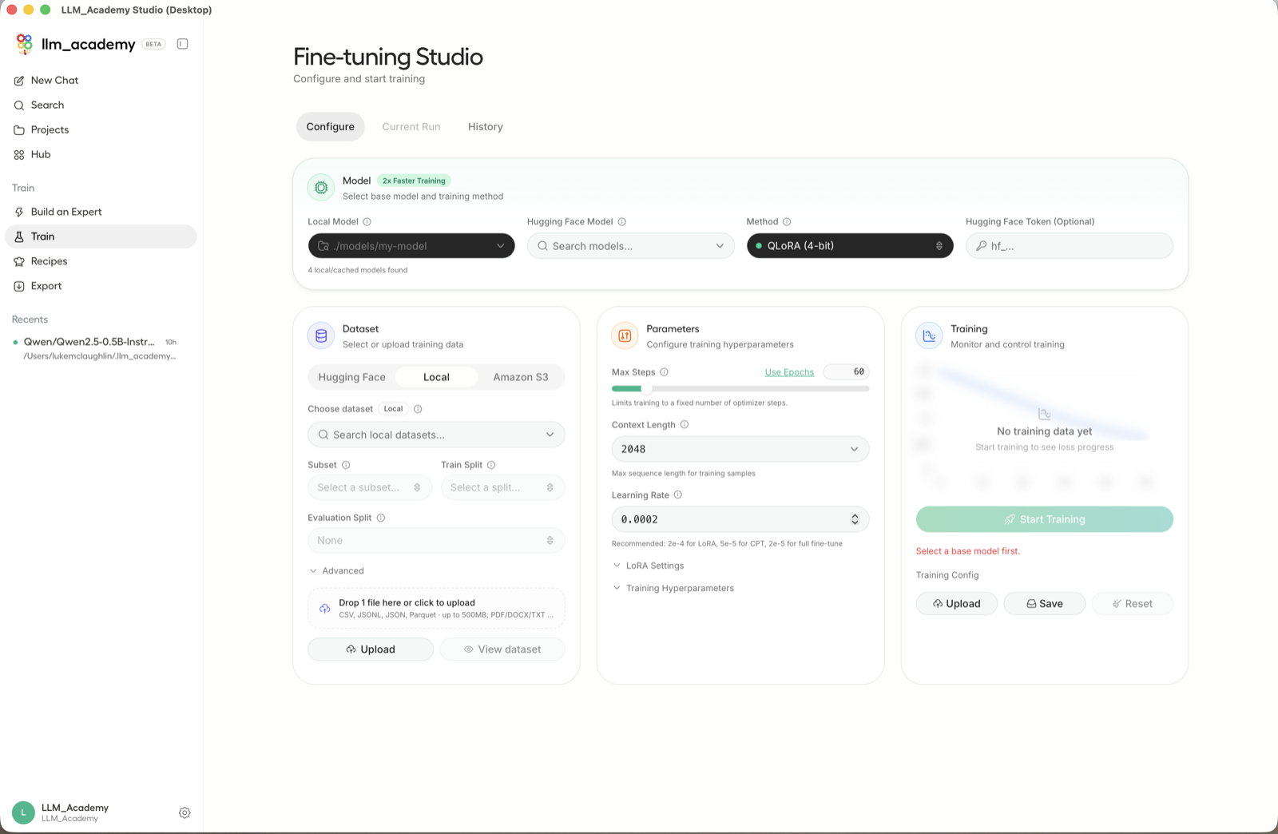
Task: Upload a dataset file button
Action: [371, 649]
